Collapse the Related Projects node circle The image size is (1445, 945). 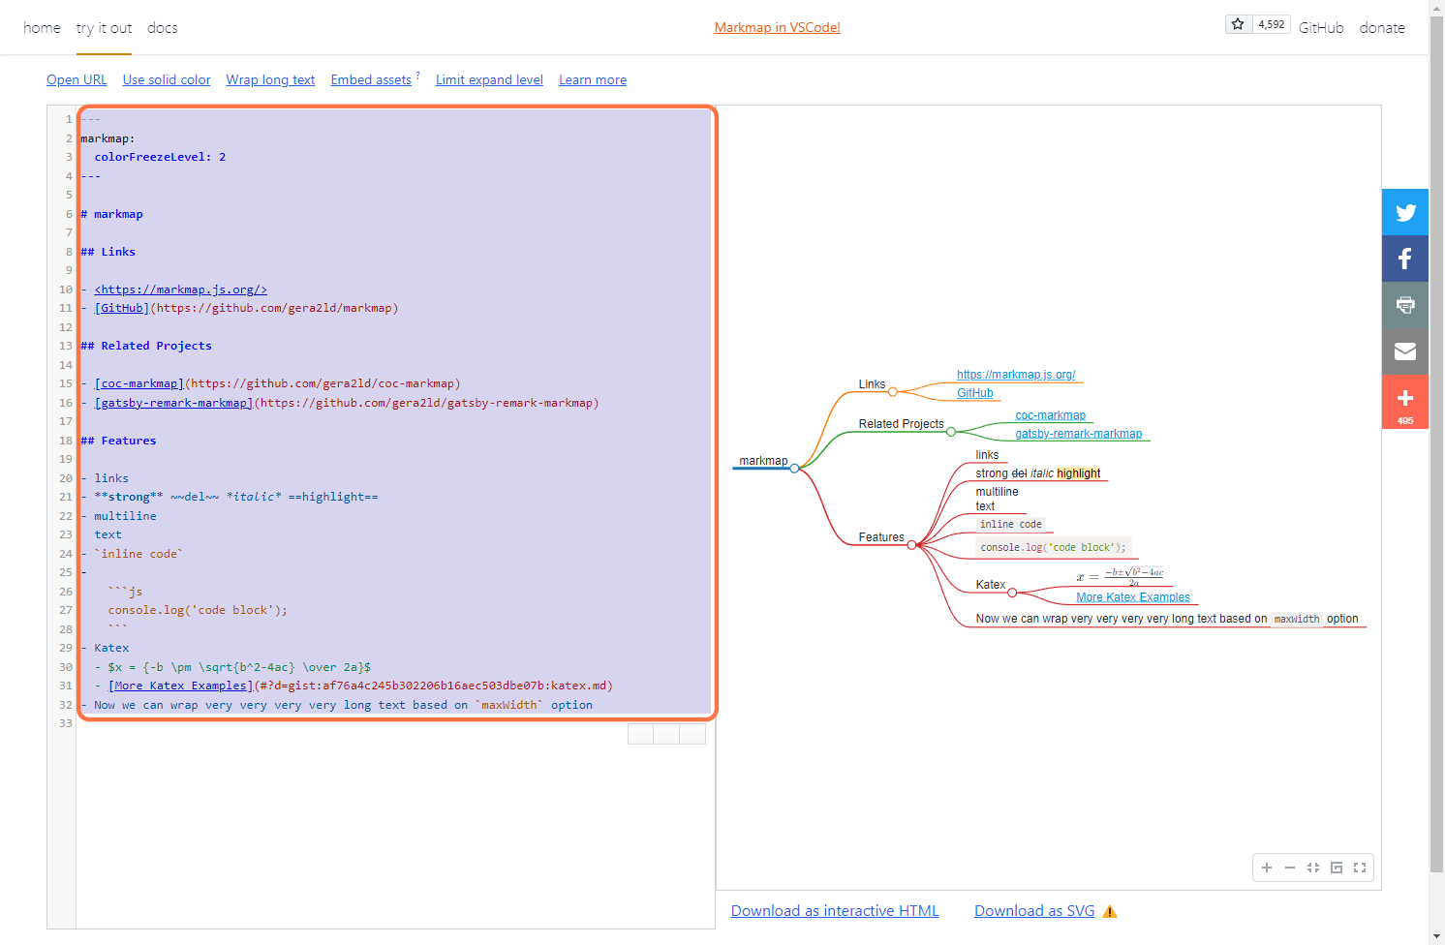click(x=951, y=432)
